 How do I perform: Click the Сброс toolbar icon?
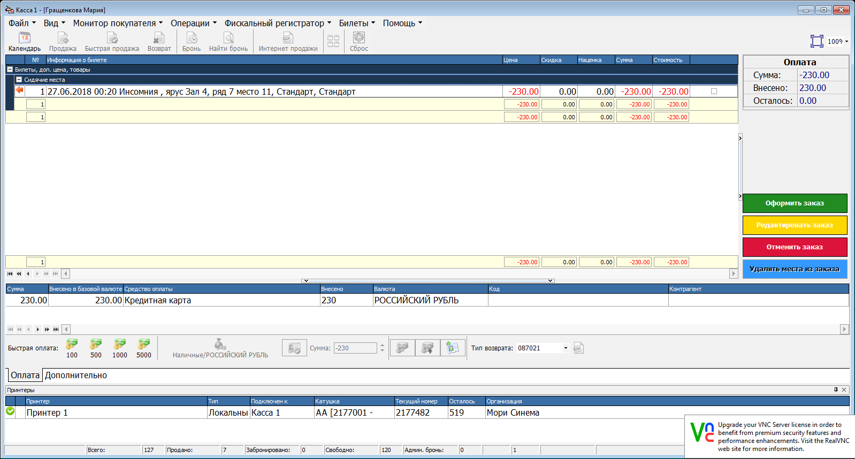pyautogui.click(x=359, y=41)
